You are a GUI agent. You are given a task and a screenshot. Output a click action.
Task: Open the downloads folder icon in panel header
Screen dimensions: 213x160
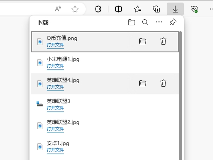tap(132, 22)
